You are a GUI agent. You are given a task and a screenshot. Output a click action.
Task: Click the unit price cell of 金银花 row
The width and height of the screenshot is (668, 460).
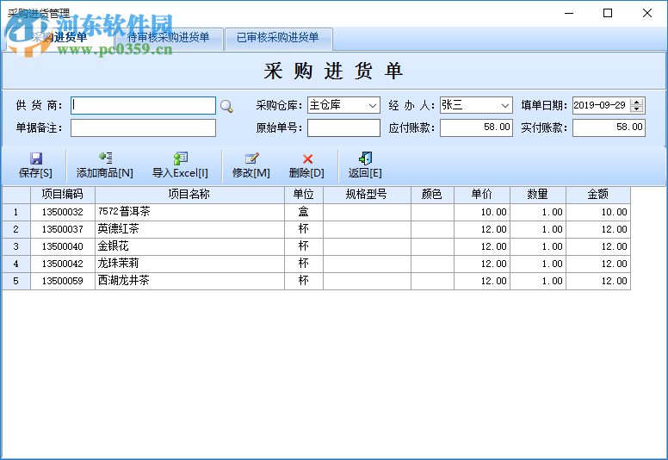tap(482, 247)
